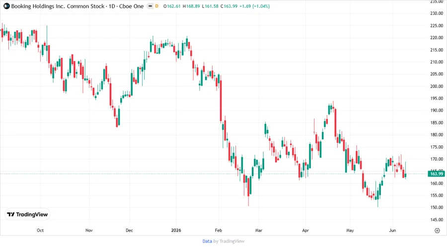Click the orange D delayed-data badge

coord(156,6)
